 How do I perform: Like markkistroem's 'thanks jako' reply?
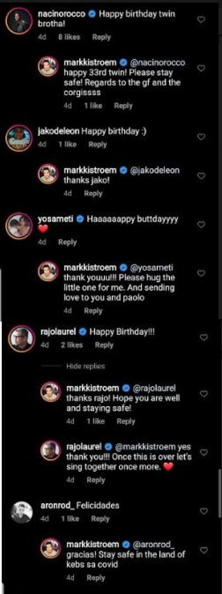pyautogui.click(x=201, y=176)
